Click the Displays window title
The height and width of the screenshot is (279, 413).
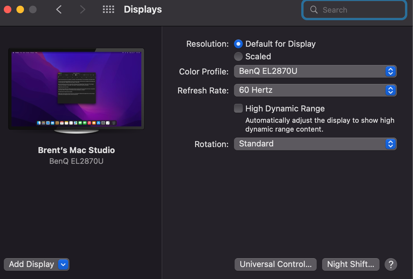click(x=143, y=9)
